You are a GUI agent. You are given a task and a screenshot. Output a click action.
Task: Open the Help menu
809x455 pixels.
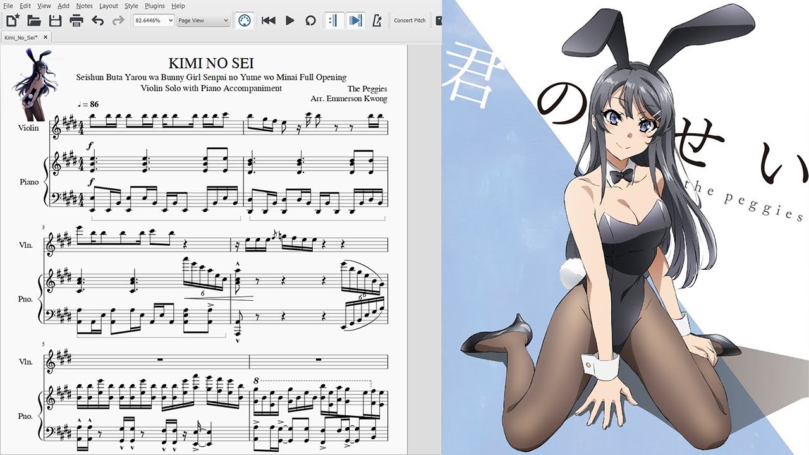179,6
